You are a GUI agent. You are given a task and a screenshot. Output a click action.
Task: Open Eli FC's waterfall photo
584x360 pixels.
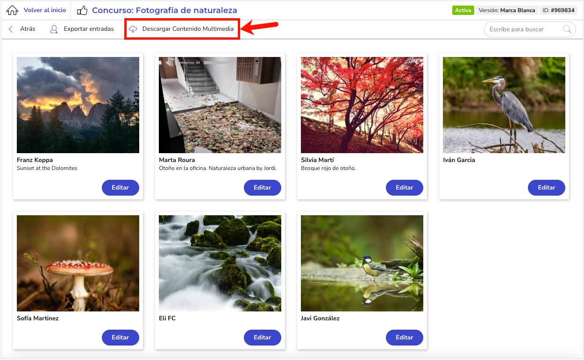pyautogui.click(x=220, y=263)
